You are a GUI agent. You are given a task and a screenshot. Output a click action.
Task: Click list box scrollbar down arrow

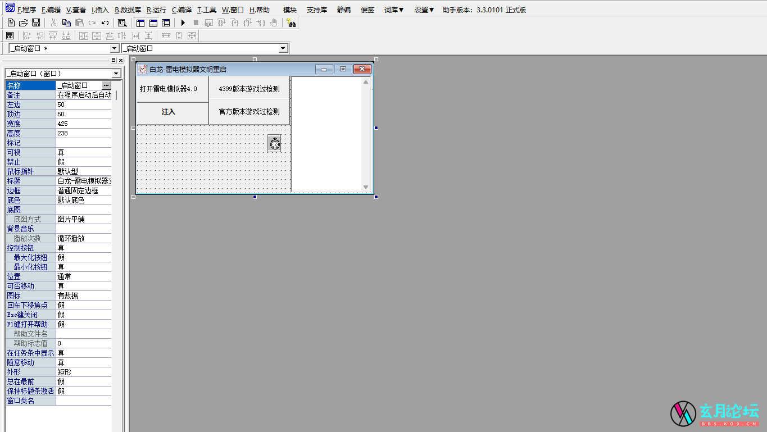pos(366,187)
